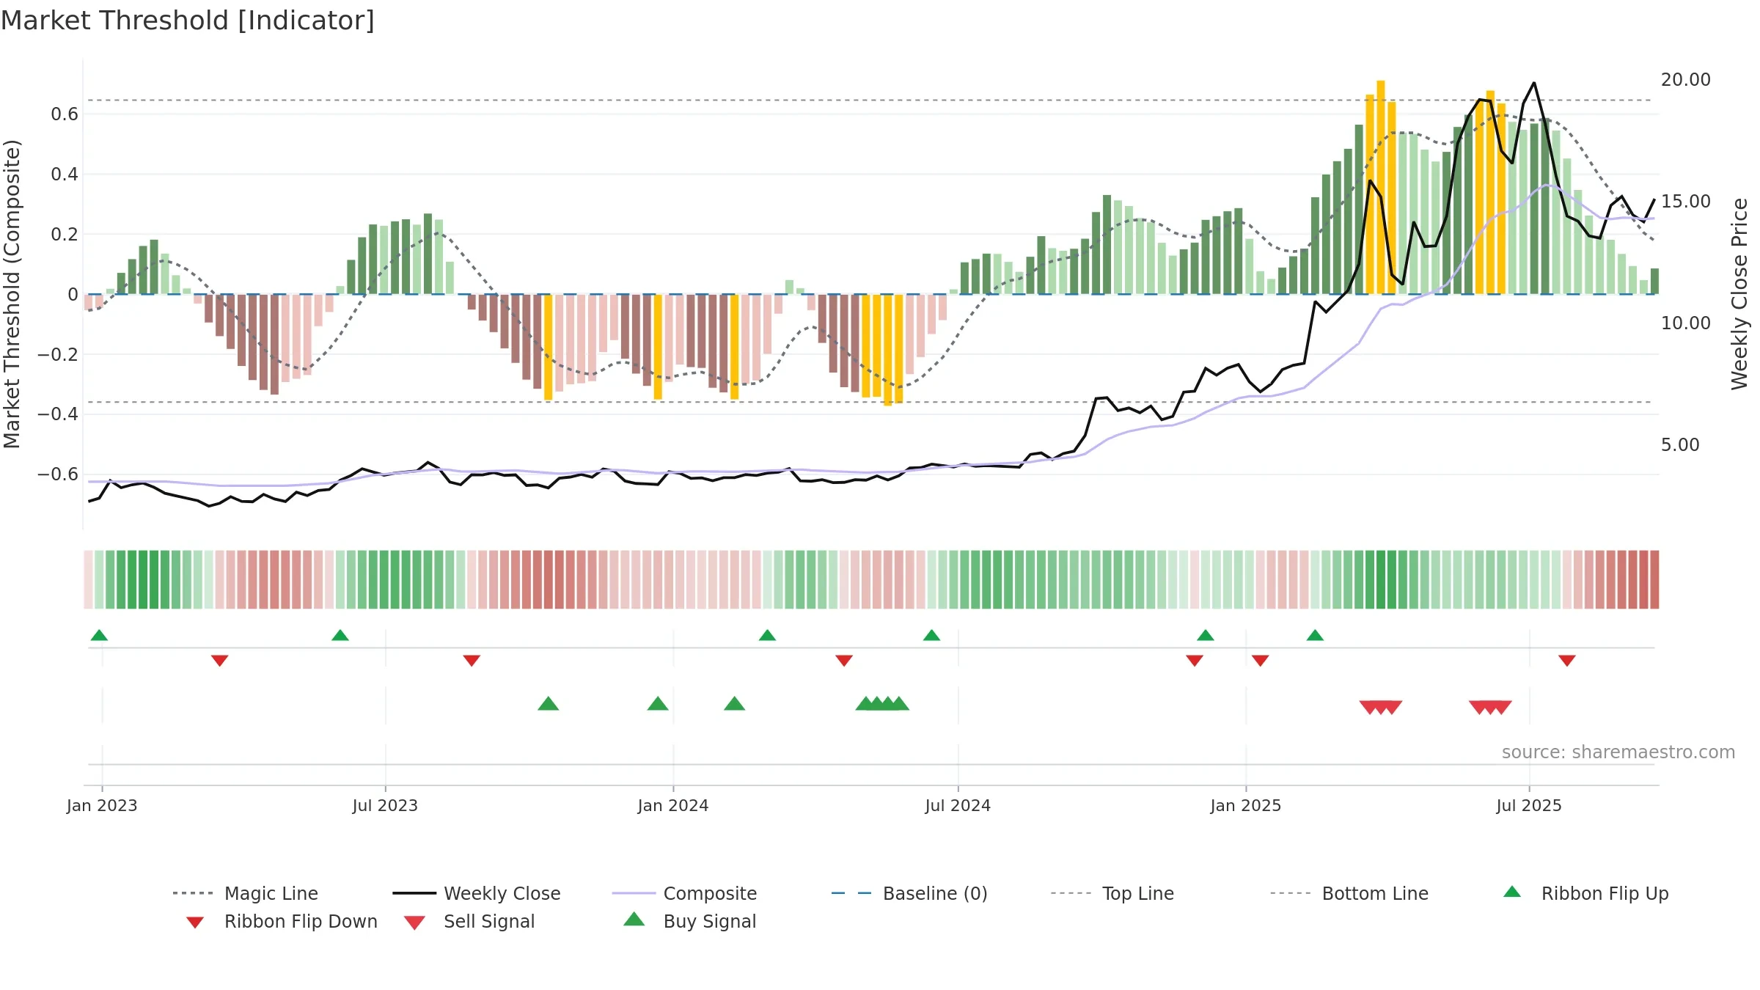Screen dimensions: 1760x990
Task: Click the ribbon flip down marker in January 2025
Action: pos(1261,661)
